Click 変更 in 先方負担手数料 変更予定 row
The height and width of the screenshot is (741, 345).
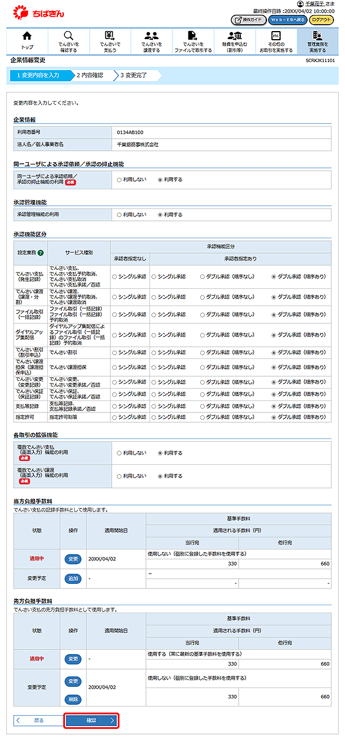pyautogui.click(x=73, y=681)
